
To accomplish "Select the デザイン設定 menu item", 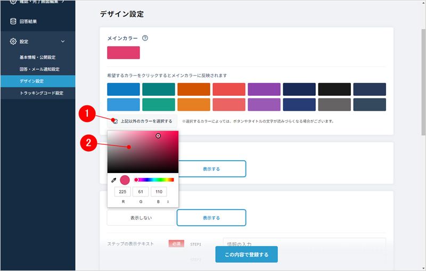I will tap(31, 81).
